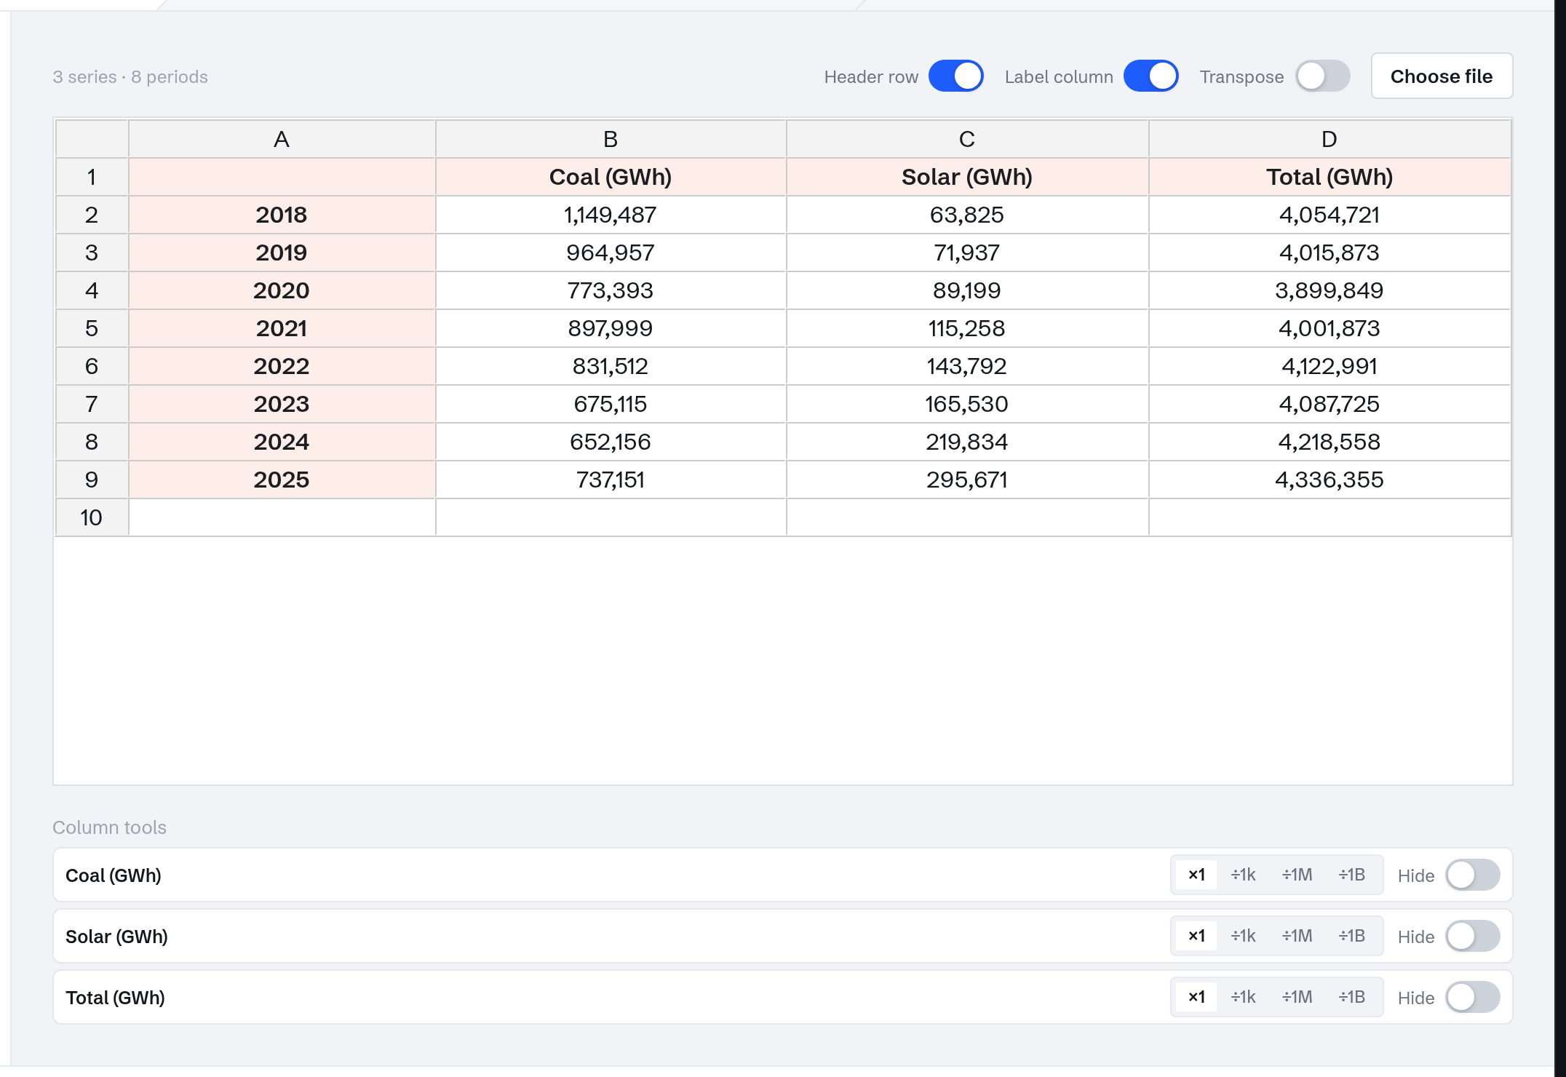Select ÷1B scale for Coal (GWh)
Viewport: 1566px width, 1077px height.
[1352, 875]
